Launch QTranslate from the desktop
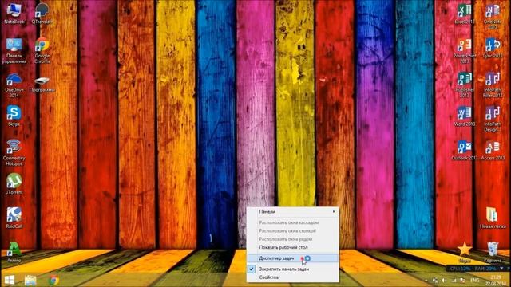 [42, 13]
